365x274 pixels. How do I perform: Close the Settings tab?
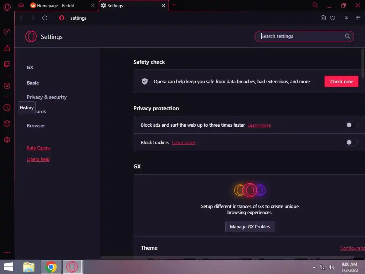click(163, 6)
